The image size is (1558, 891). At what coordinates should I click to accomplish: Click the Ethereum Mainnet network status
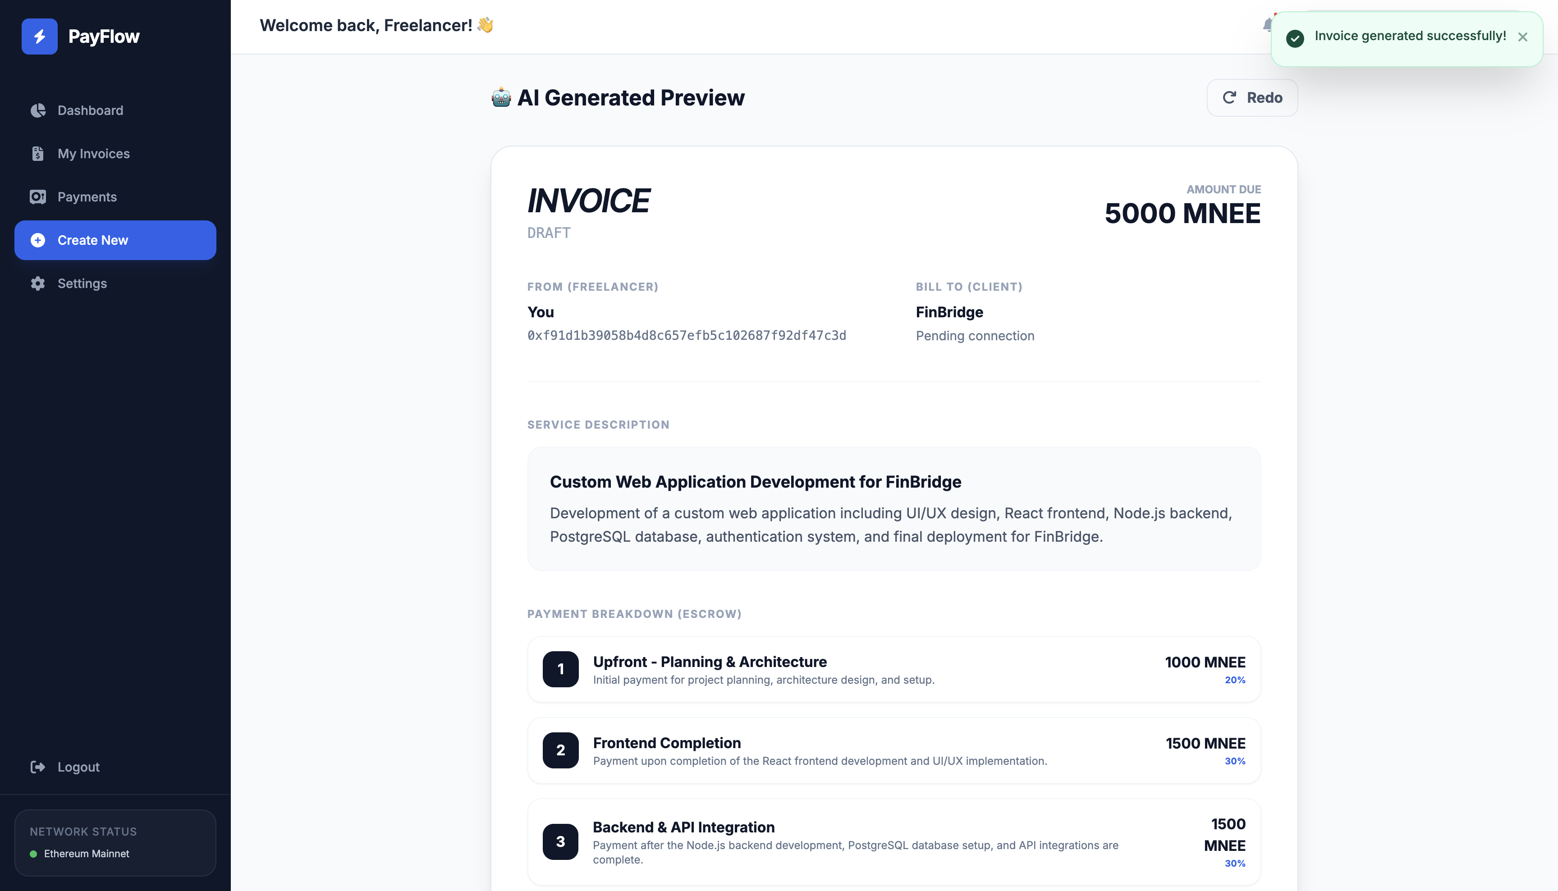coord(86,854)
